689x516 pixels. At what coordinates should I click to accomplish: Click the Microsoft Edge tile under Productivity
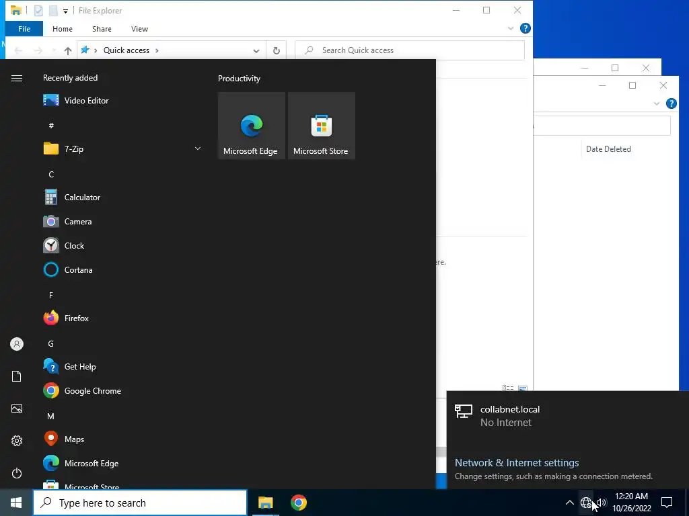point(252,126)
